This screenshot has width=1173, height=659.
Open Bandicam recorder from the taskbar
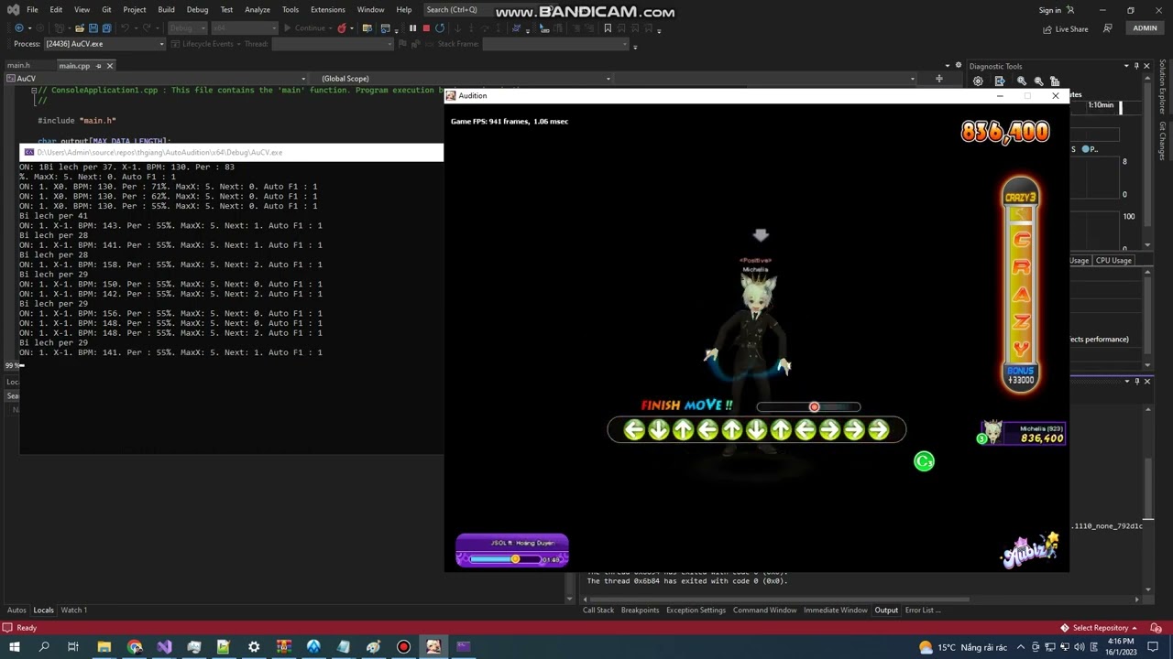(403, 647)
